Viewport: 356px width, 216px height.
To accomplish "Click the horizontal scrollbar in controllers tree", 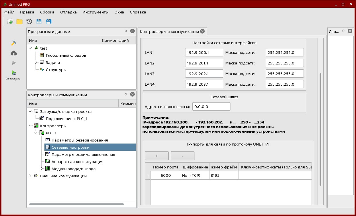I will coord(77,204).
